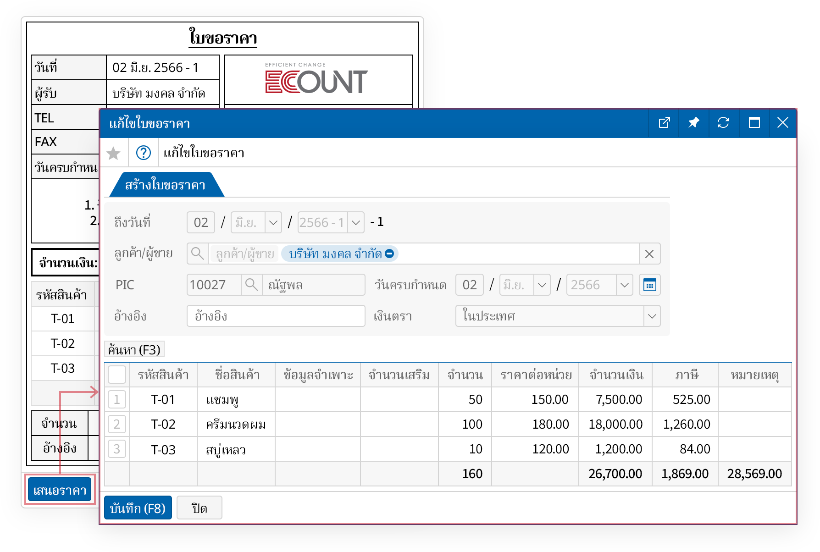Select the สร้างใบขอราคา tab
Image resolution: width=820 pixels, height=552 pixels.
coord(165,185)
